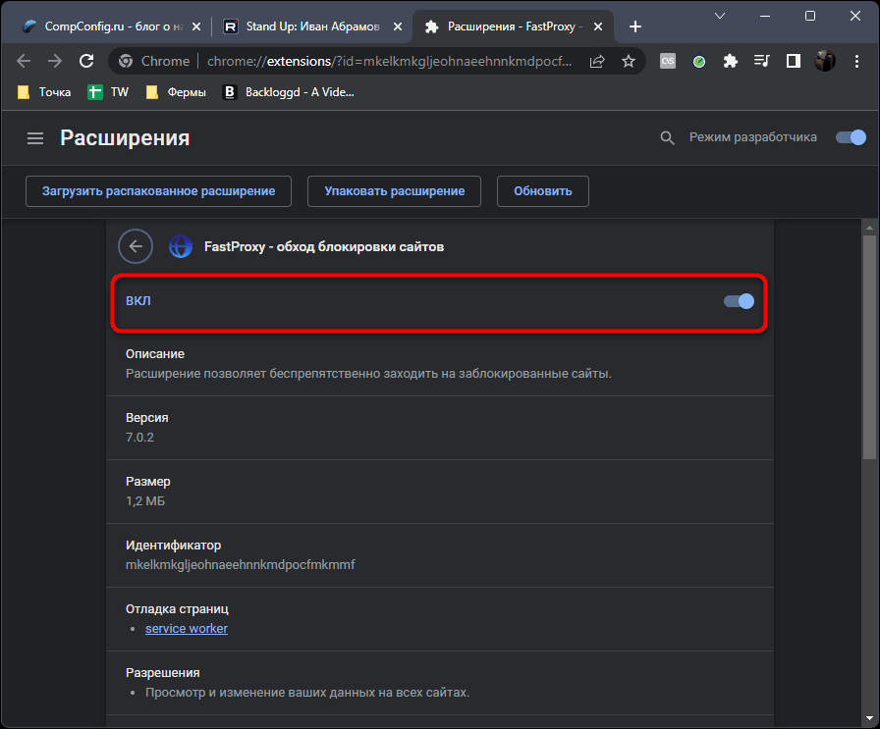Share this page icon in address bar
Image resolution: width=880 pixels, height=729 pixels.
coord(597,61)
